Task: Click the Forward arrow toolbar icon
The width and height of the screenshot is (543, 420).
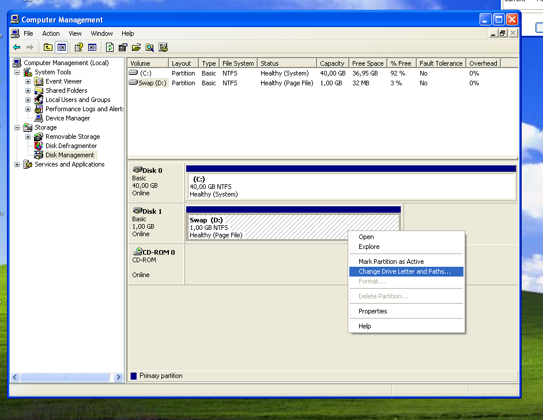Action: coord(30,47)
